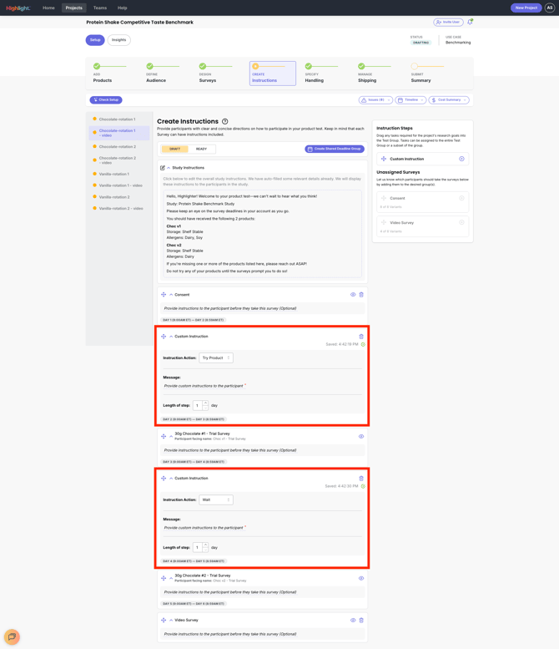This screenshot has height=649, width=559.
Task: Open the notifications bell icon
Action: 470,22
